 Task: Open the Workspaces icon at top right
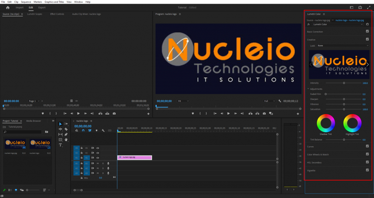point(352,8)
